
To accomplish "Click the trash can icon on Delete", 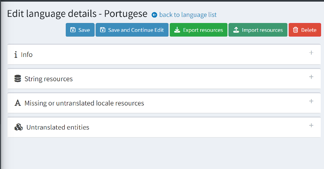I will [x=295, y=30].
